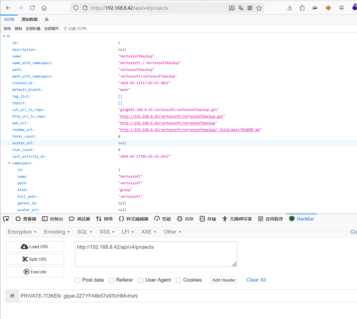Open the extensions puzzle icon
The image size is (357, 319).
click(302, 8)
